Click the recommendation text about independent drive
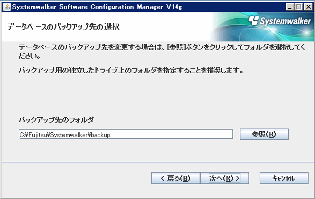 [x=131, y=70]
